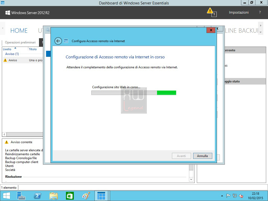Click the wizard's grid icon beside the title
The height and width of the screenshot is (201, 268).
point(66,41)
